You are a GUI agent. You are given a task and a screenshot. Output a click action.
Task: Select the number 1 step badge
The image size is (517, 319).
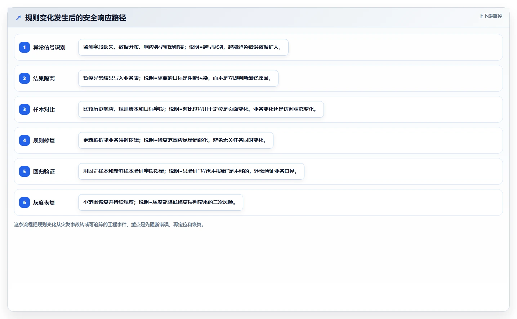pos(24,47)
